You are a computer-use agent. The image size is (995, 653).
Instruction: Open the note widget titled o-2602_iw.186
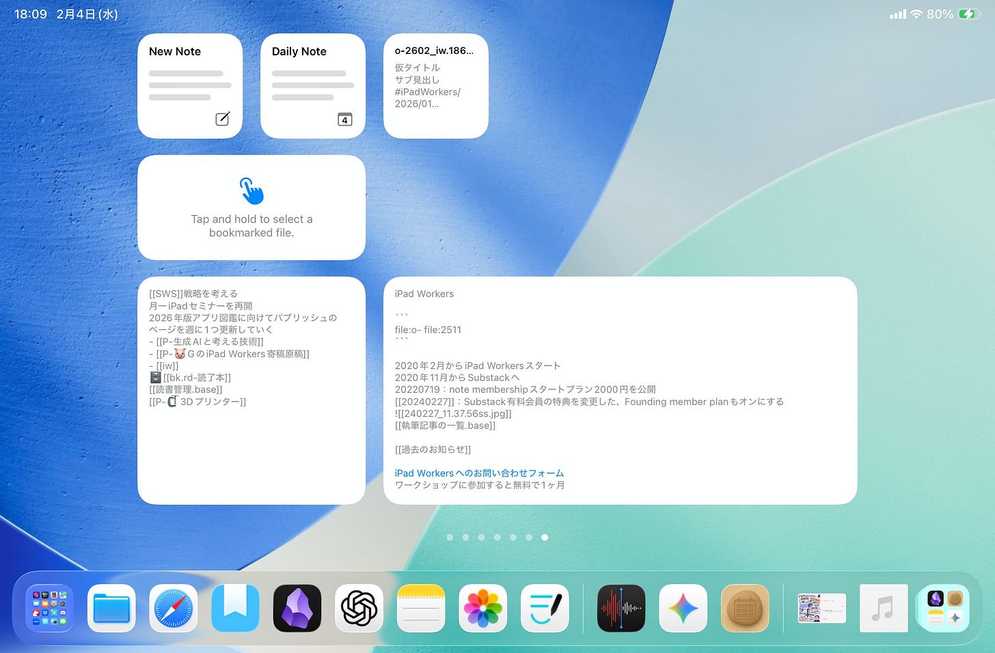435,85
